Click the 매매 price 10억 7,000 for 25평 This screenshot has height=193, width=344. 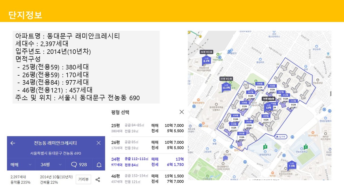(174, 126)
